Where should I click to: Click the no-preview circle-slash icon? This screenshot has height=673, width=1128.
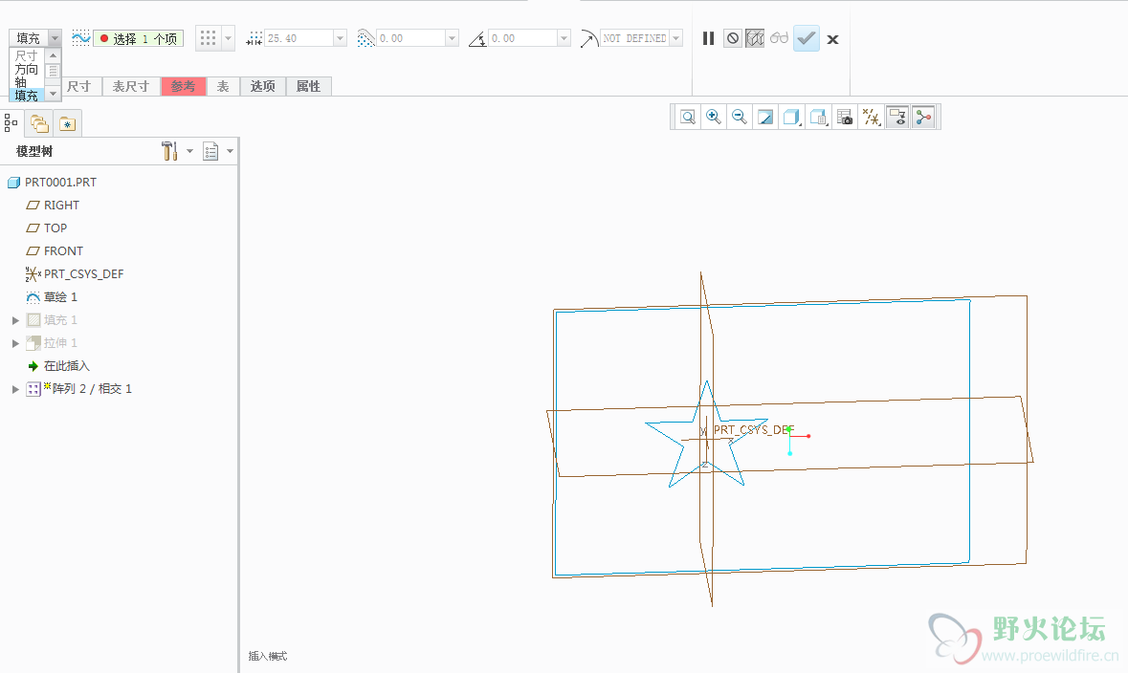click(733, 38)
